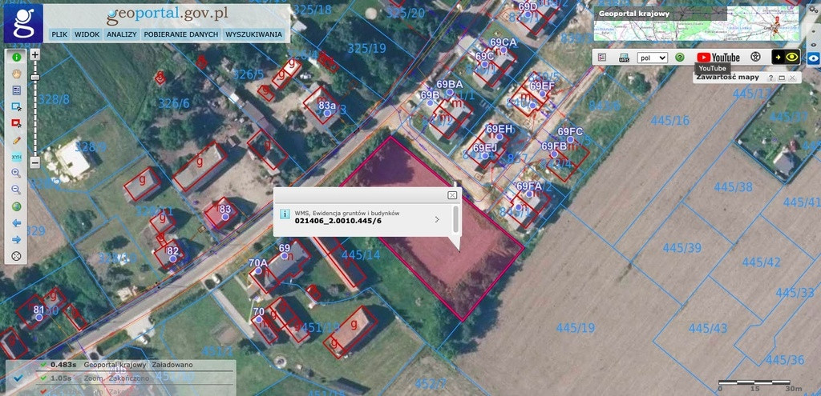
Task: Open the POBIERANIE DANYCH menu
Action: (x=180, y=34)
